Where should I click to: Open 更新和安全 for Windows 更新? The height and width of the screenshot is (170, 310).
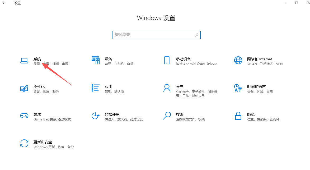tap(42, 144)
